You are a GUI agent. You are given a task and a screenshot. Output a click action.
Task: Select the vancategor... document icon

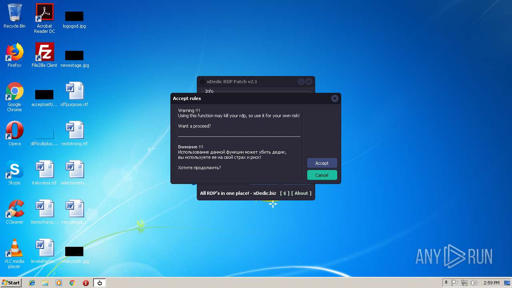pyautogui.click(x=74, y=212)
